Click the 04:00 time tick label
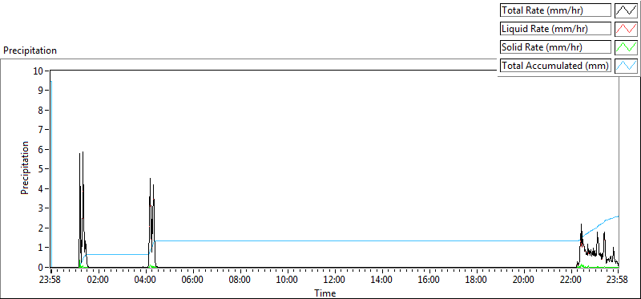This screenshot has height=299, width=641. tap(146, 281)
